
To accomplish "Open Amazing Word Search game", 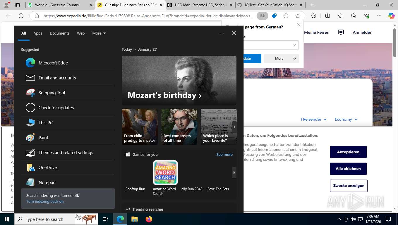I will [165, 178].
